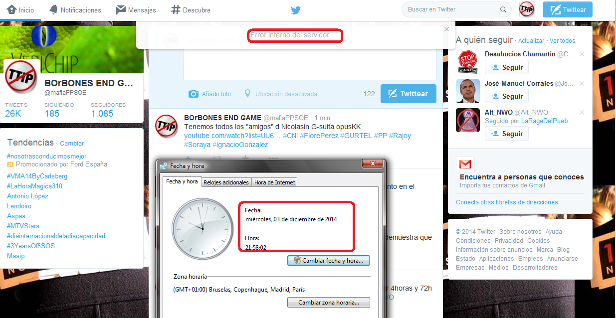
Task: Click the Añadir foto camera icon
Action: (194, 94)
